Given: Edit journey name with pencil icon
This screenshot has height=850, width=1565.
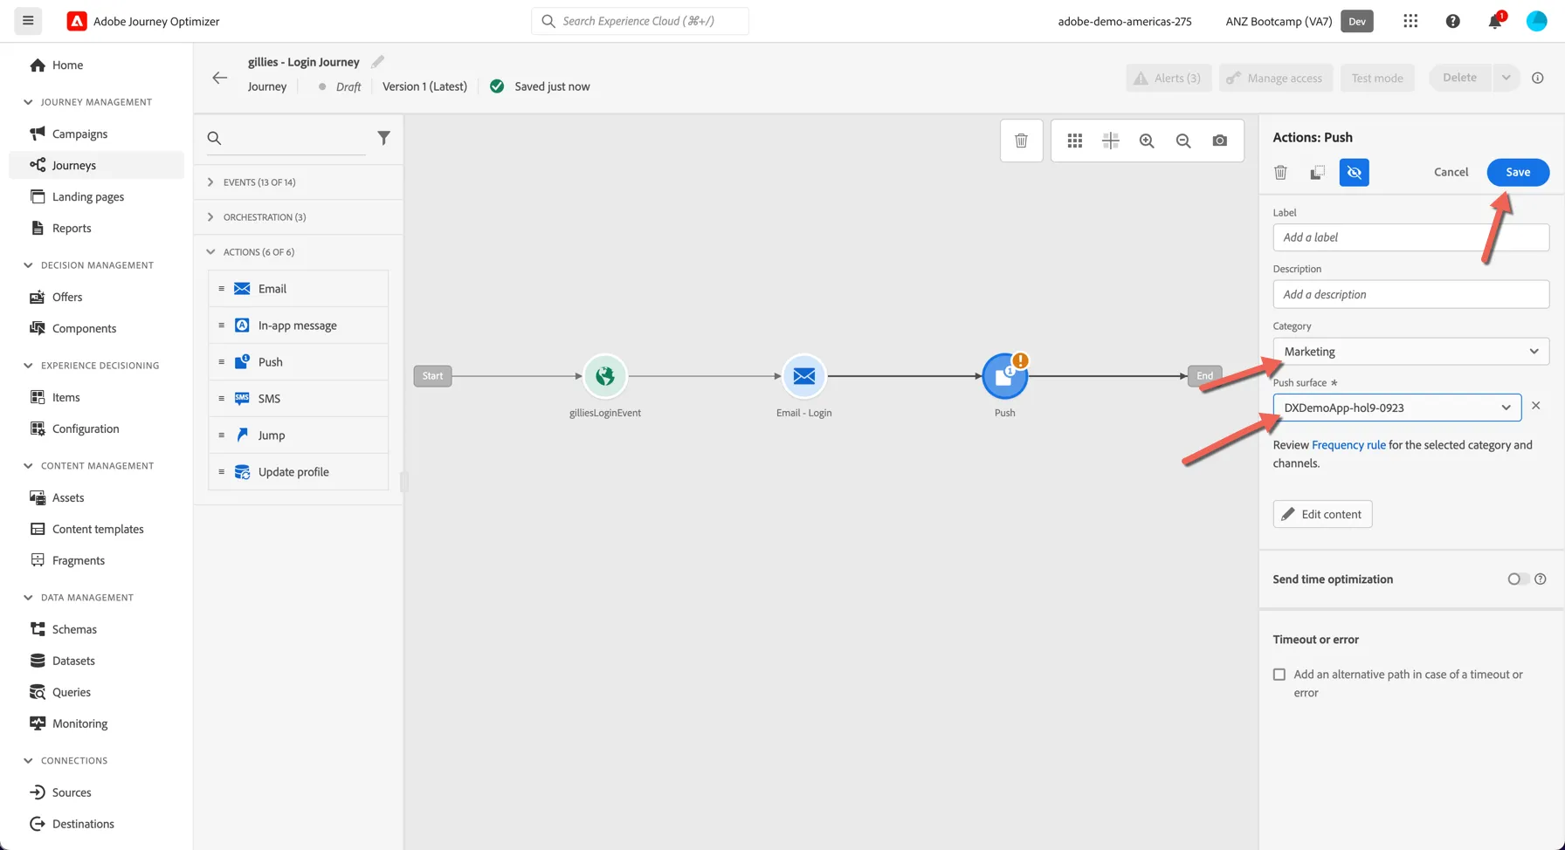Looking at the screenshot, I should 377,62.
